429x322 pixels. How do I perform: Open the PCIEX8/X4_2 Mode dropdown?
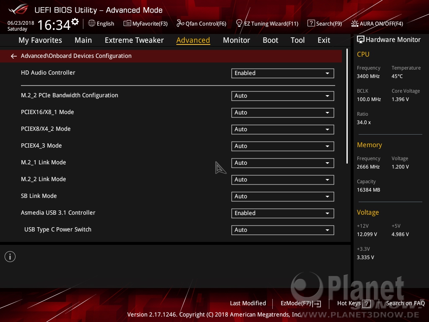(283, 130)
